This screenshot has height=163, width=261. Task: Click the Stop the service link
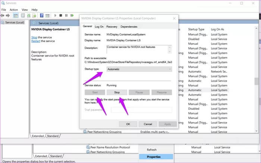[34, 37]
